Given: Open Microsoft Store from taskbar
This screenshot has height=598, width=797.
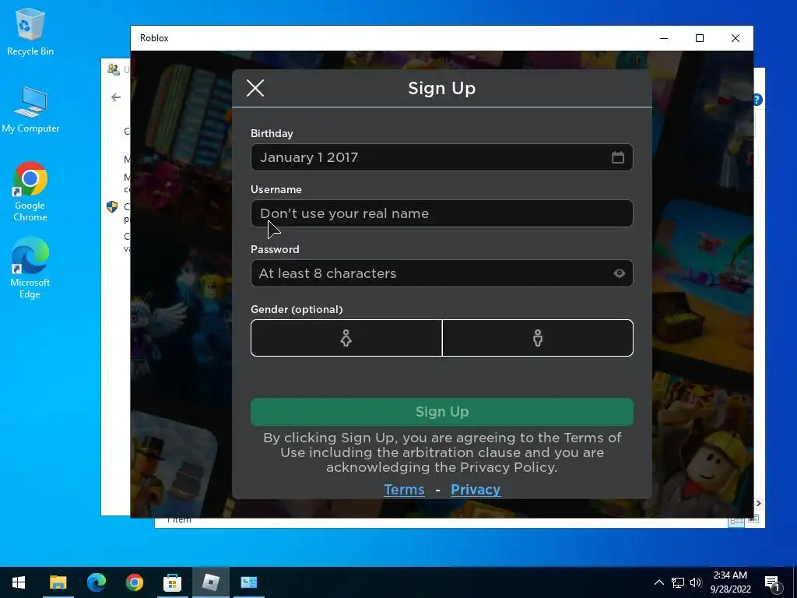Looking at the screenshot, I should [172, 582].
